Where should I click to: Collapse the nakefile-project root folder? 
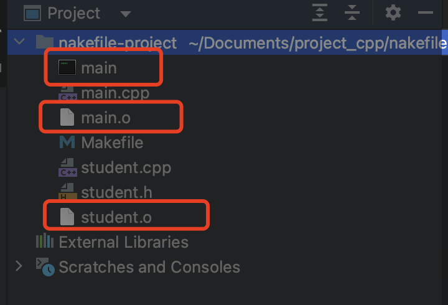pos(19,42)
